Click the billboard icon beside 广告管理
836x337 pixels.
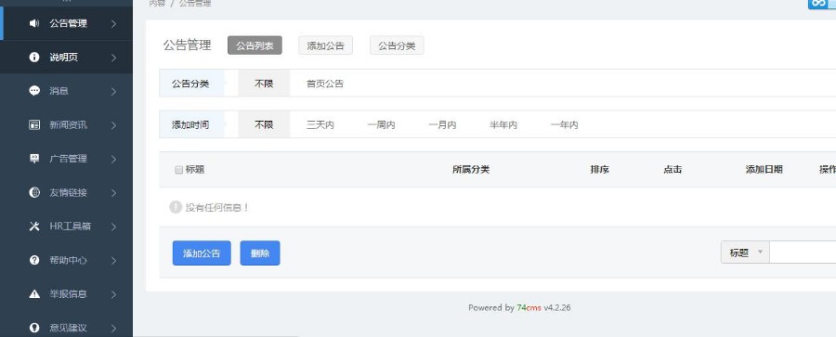pos(34,159)
